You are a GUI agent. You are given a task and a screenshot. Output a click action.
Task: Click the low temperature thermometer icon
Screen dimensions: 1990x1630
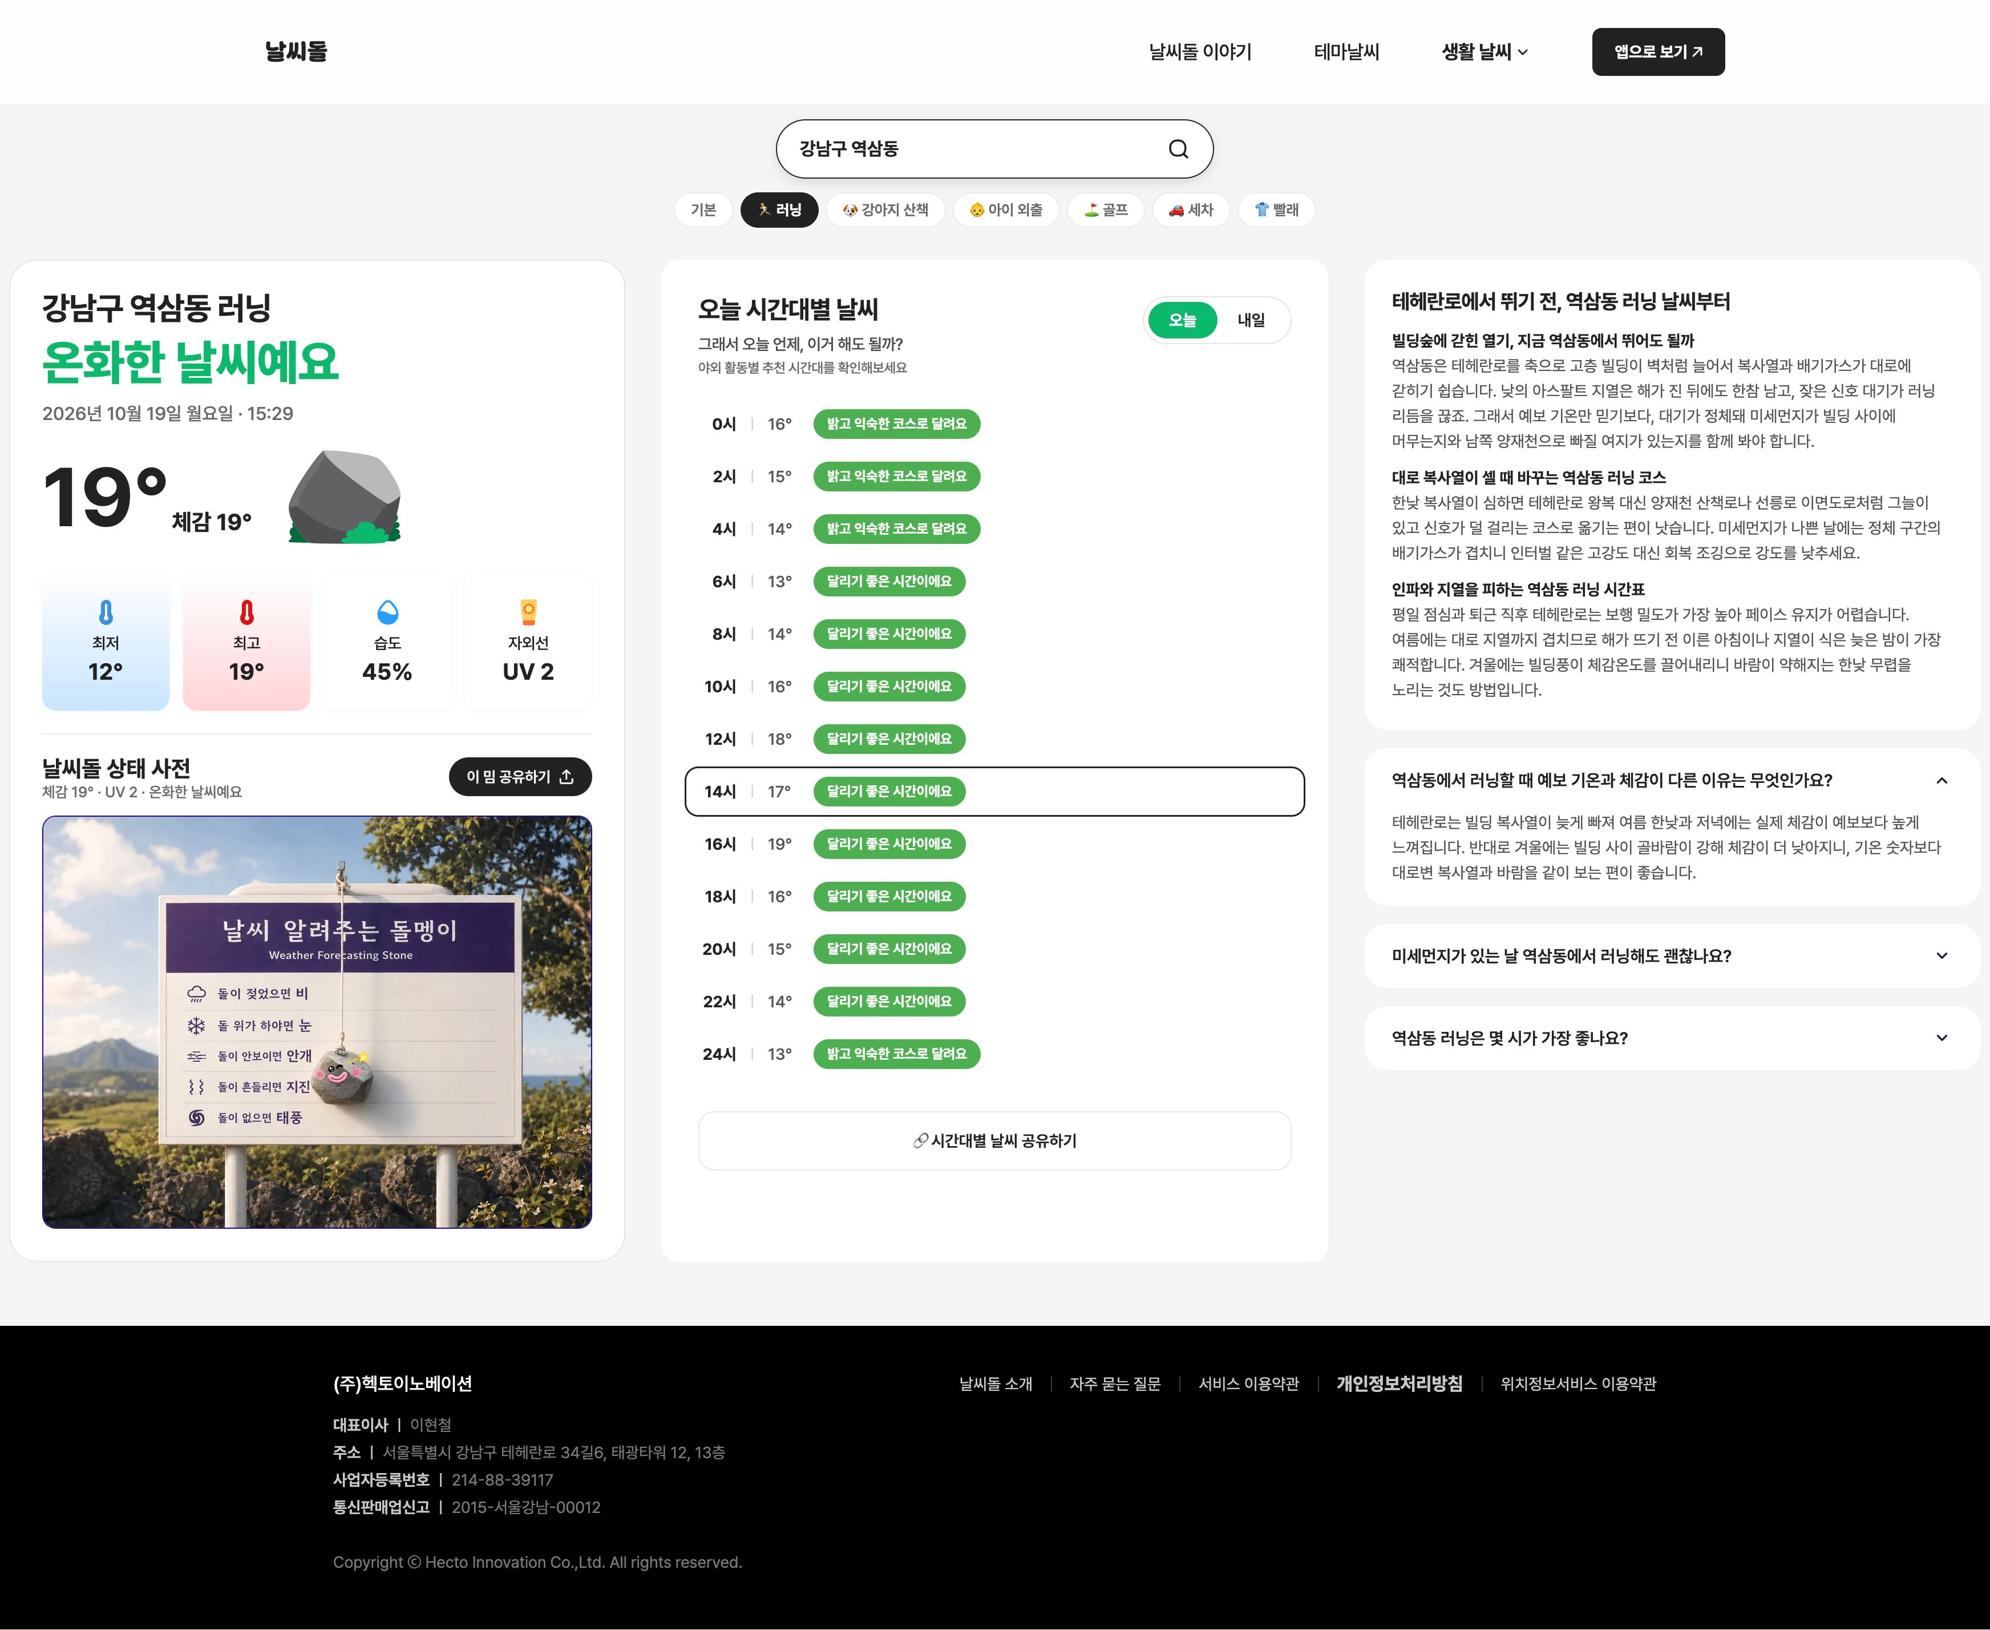(106, 612)
